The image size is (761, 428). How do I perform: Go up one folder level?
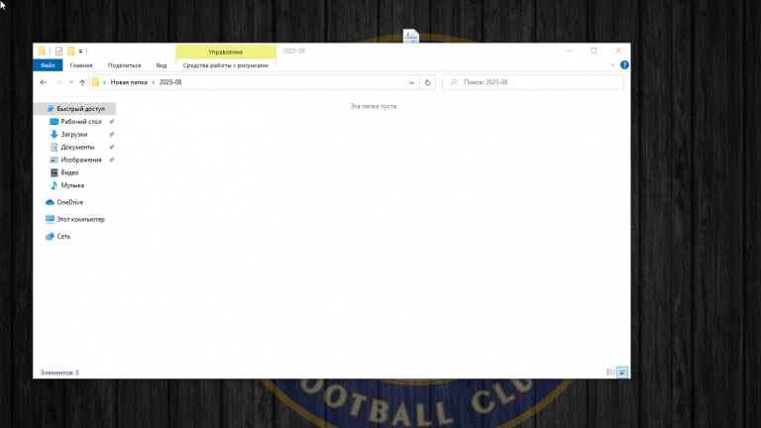[x=82, y=82]
